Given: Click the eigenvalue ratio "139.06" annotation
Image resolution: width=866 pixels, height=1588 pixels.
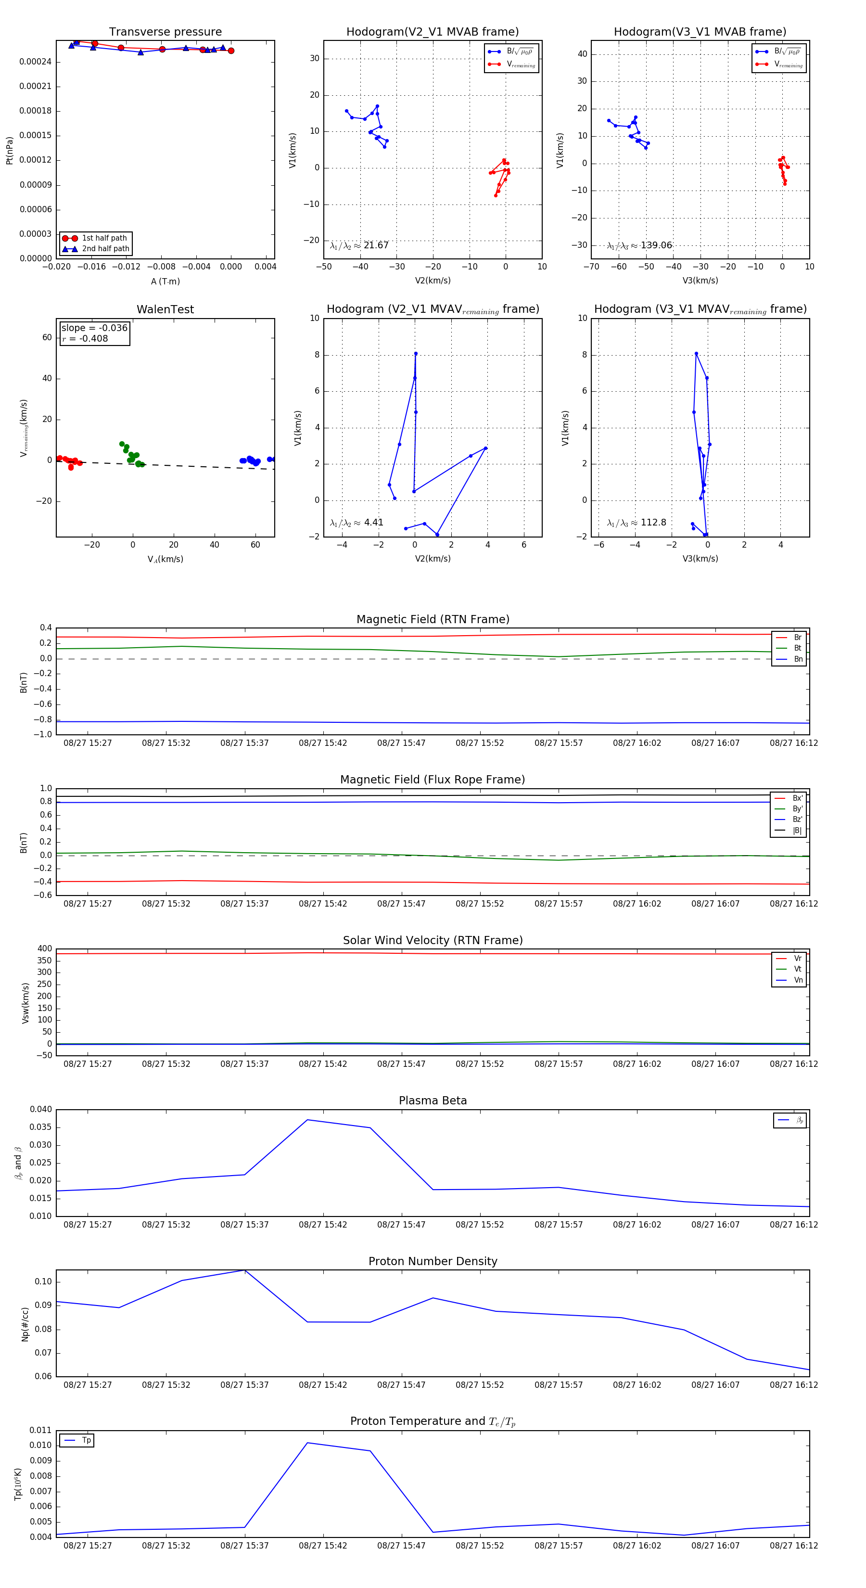Looking at the screenshot, I should tap(639, 245).
